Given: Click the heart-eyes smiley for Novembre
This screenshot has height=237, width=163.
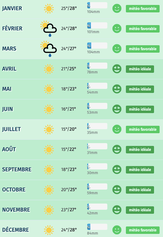Looking at the screenshot, I should coord(117,210).
